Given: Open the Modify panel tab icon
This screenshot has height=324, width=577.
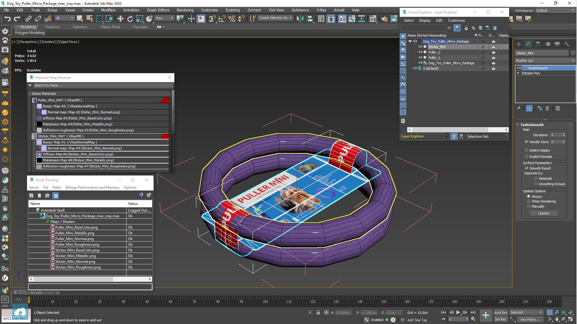Looking at the screenshot, I should tap(528, 44).
